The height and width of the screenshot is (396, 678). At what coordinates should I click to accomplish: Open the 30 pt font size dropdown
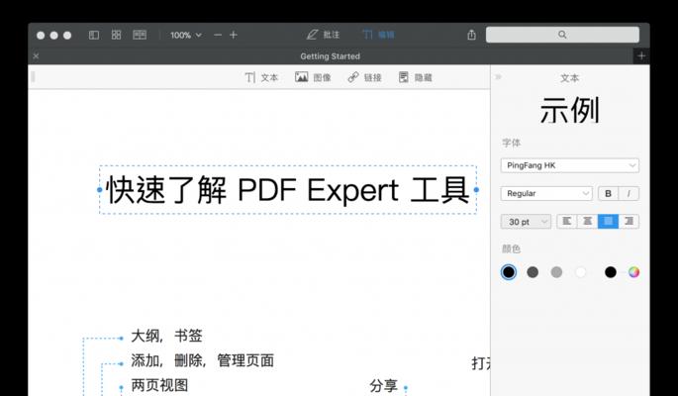coord(526,222)
